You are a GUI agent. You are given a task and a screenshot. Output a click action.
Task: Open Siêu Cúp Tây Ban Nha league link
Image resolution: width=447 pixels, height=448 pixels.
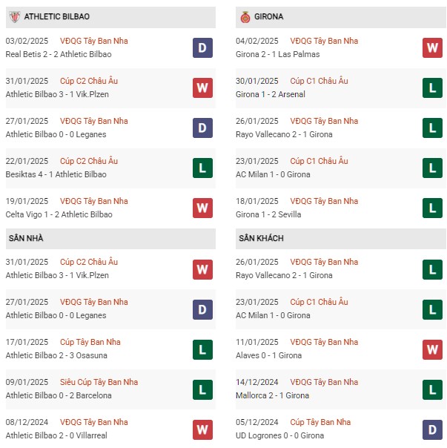pyautogui.click(x=99, y=382)
